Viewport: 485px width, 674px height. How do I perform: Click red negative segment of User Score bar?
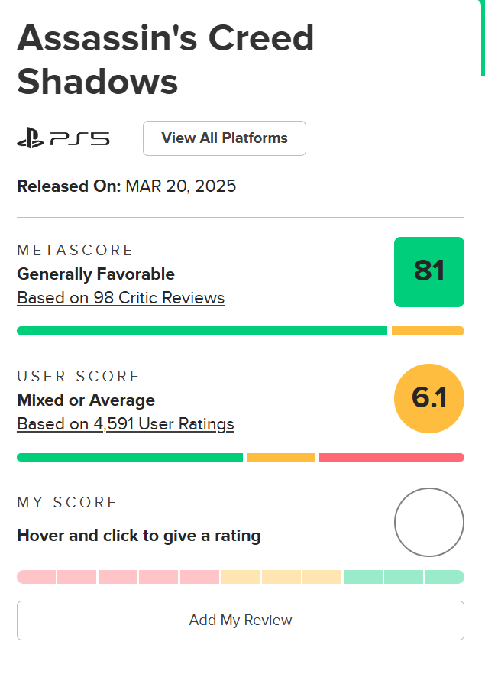click(391, 457)
